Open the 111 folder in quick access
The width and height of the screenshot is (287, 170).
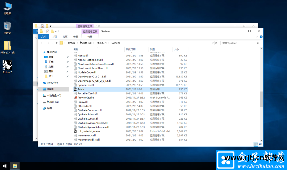pyautogui.click(x=49, y=76)
